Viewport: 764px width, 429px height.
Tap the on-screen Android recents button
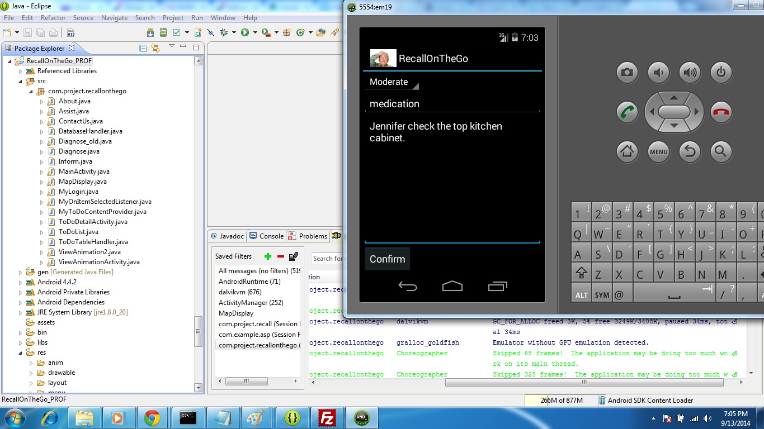[497, 286]
